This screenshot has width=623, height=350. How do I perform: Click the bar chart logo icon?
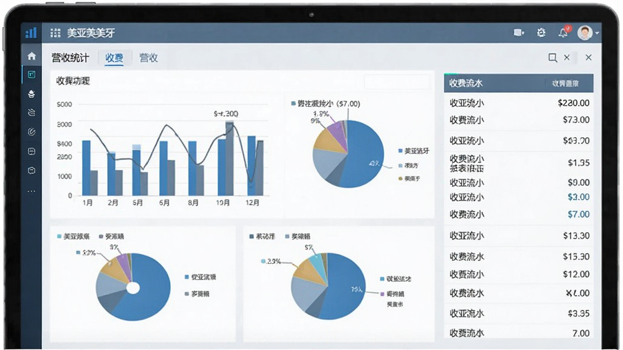click(x=31, y=33)
